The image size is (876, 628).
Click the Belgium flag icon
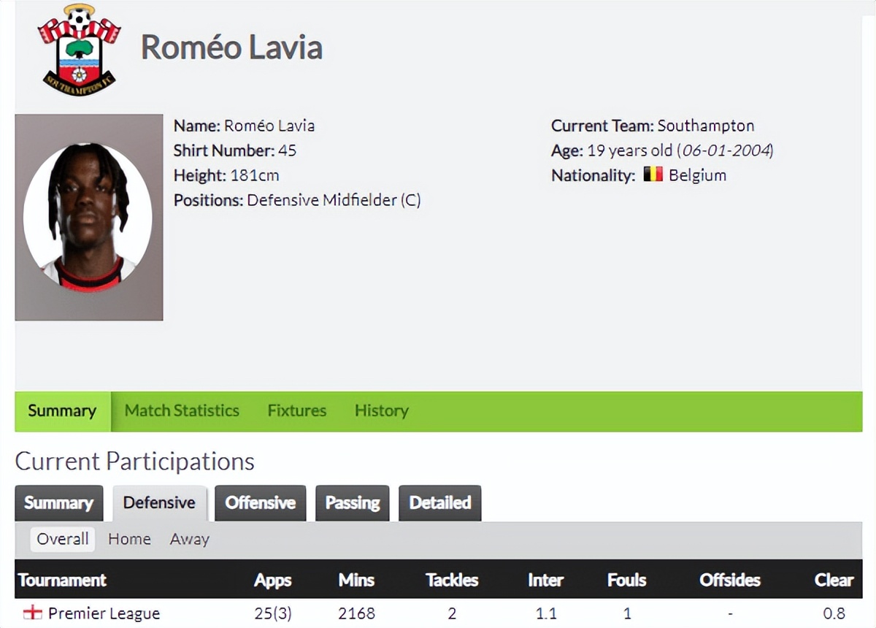[653, 175]
